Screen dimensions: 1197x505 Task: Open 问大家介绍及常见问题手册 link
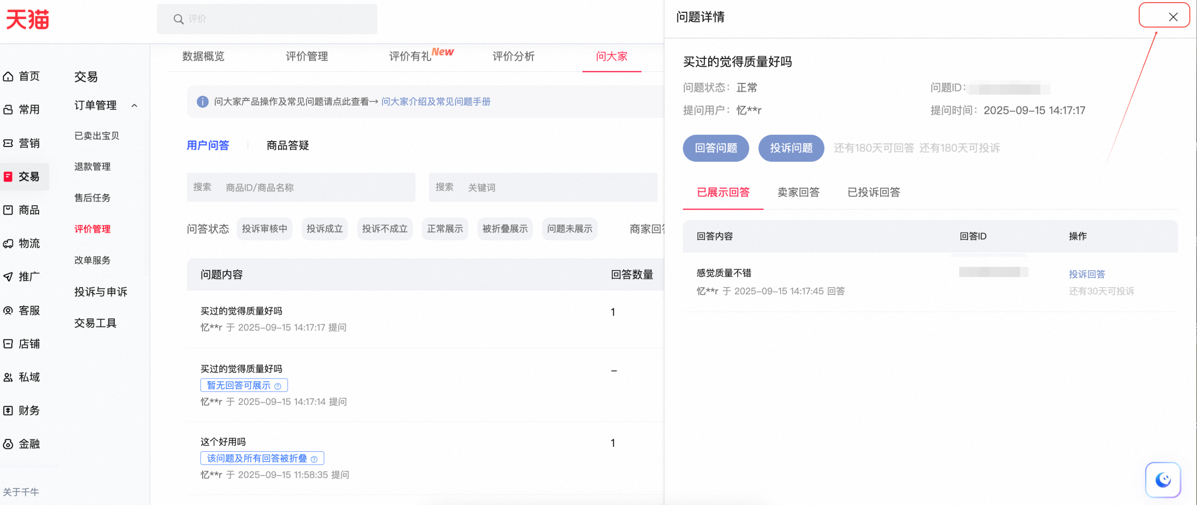(436, 101)
